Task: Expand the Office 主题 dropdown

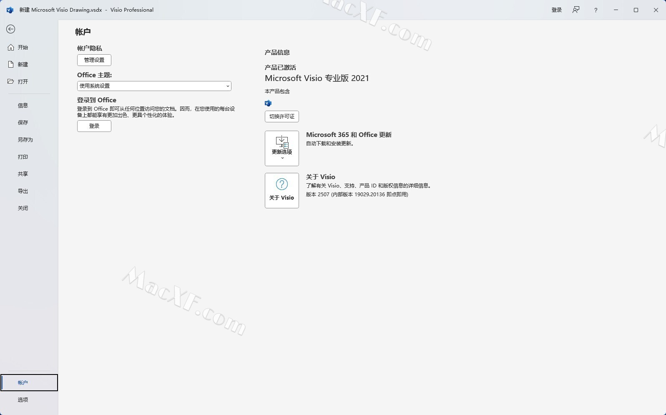Action: pyautogui.click(x=154, y=86)
